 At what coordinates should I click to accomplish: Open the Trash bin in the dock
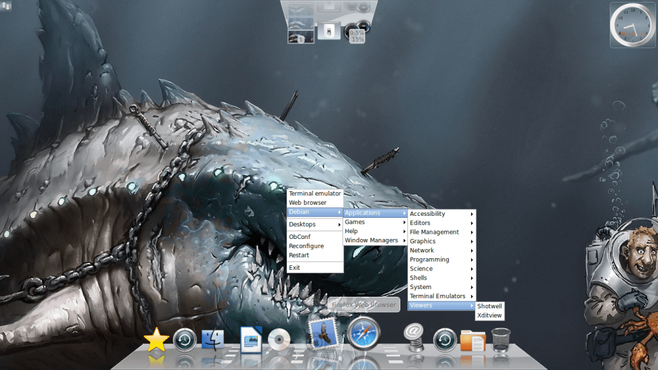[x=501, y=339]
